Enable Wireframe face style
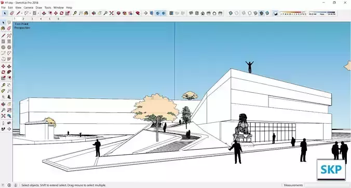The width and height of the screenshot is (351, 188). [244, 13]
